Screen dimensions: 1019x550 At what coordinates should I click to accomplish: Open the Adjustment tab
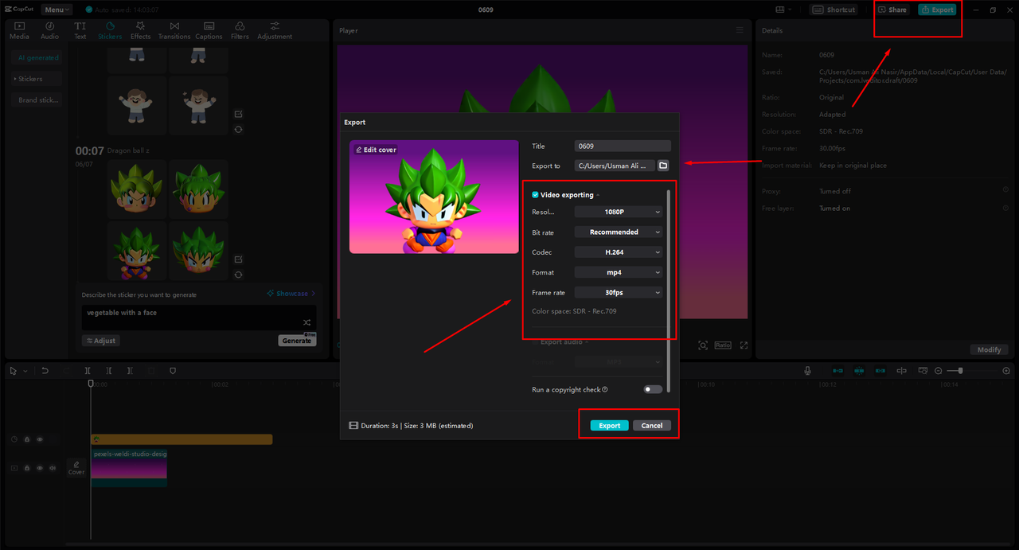pos(275,30)
